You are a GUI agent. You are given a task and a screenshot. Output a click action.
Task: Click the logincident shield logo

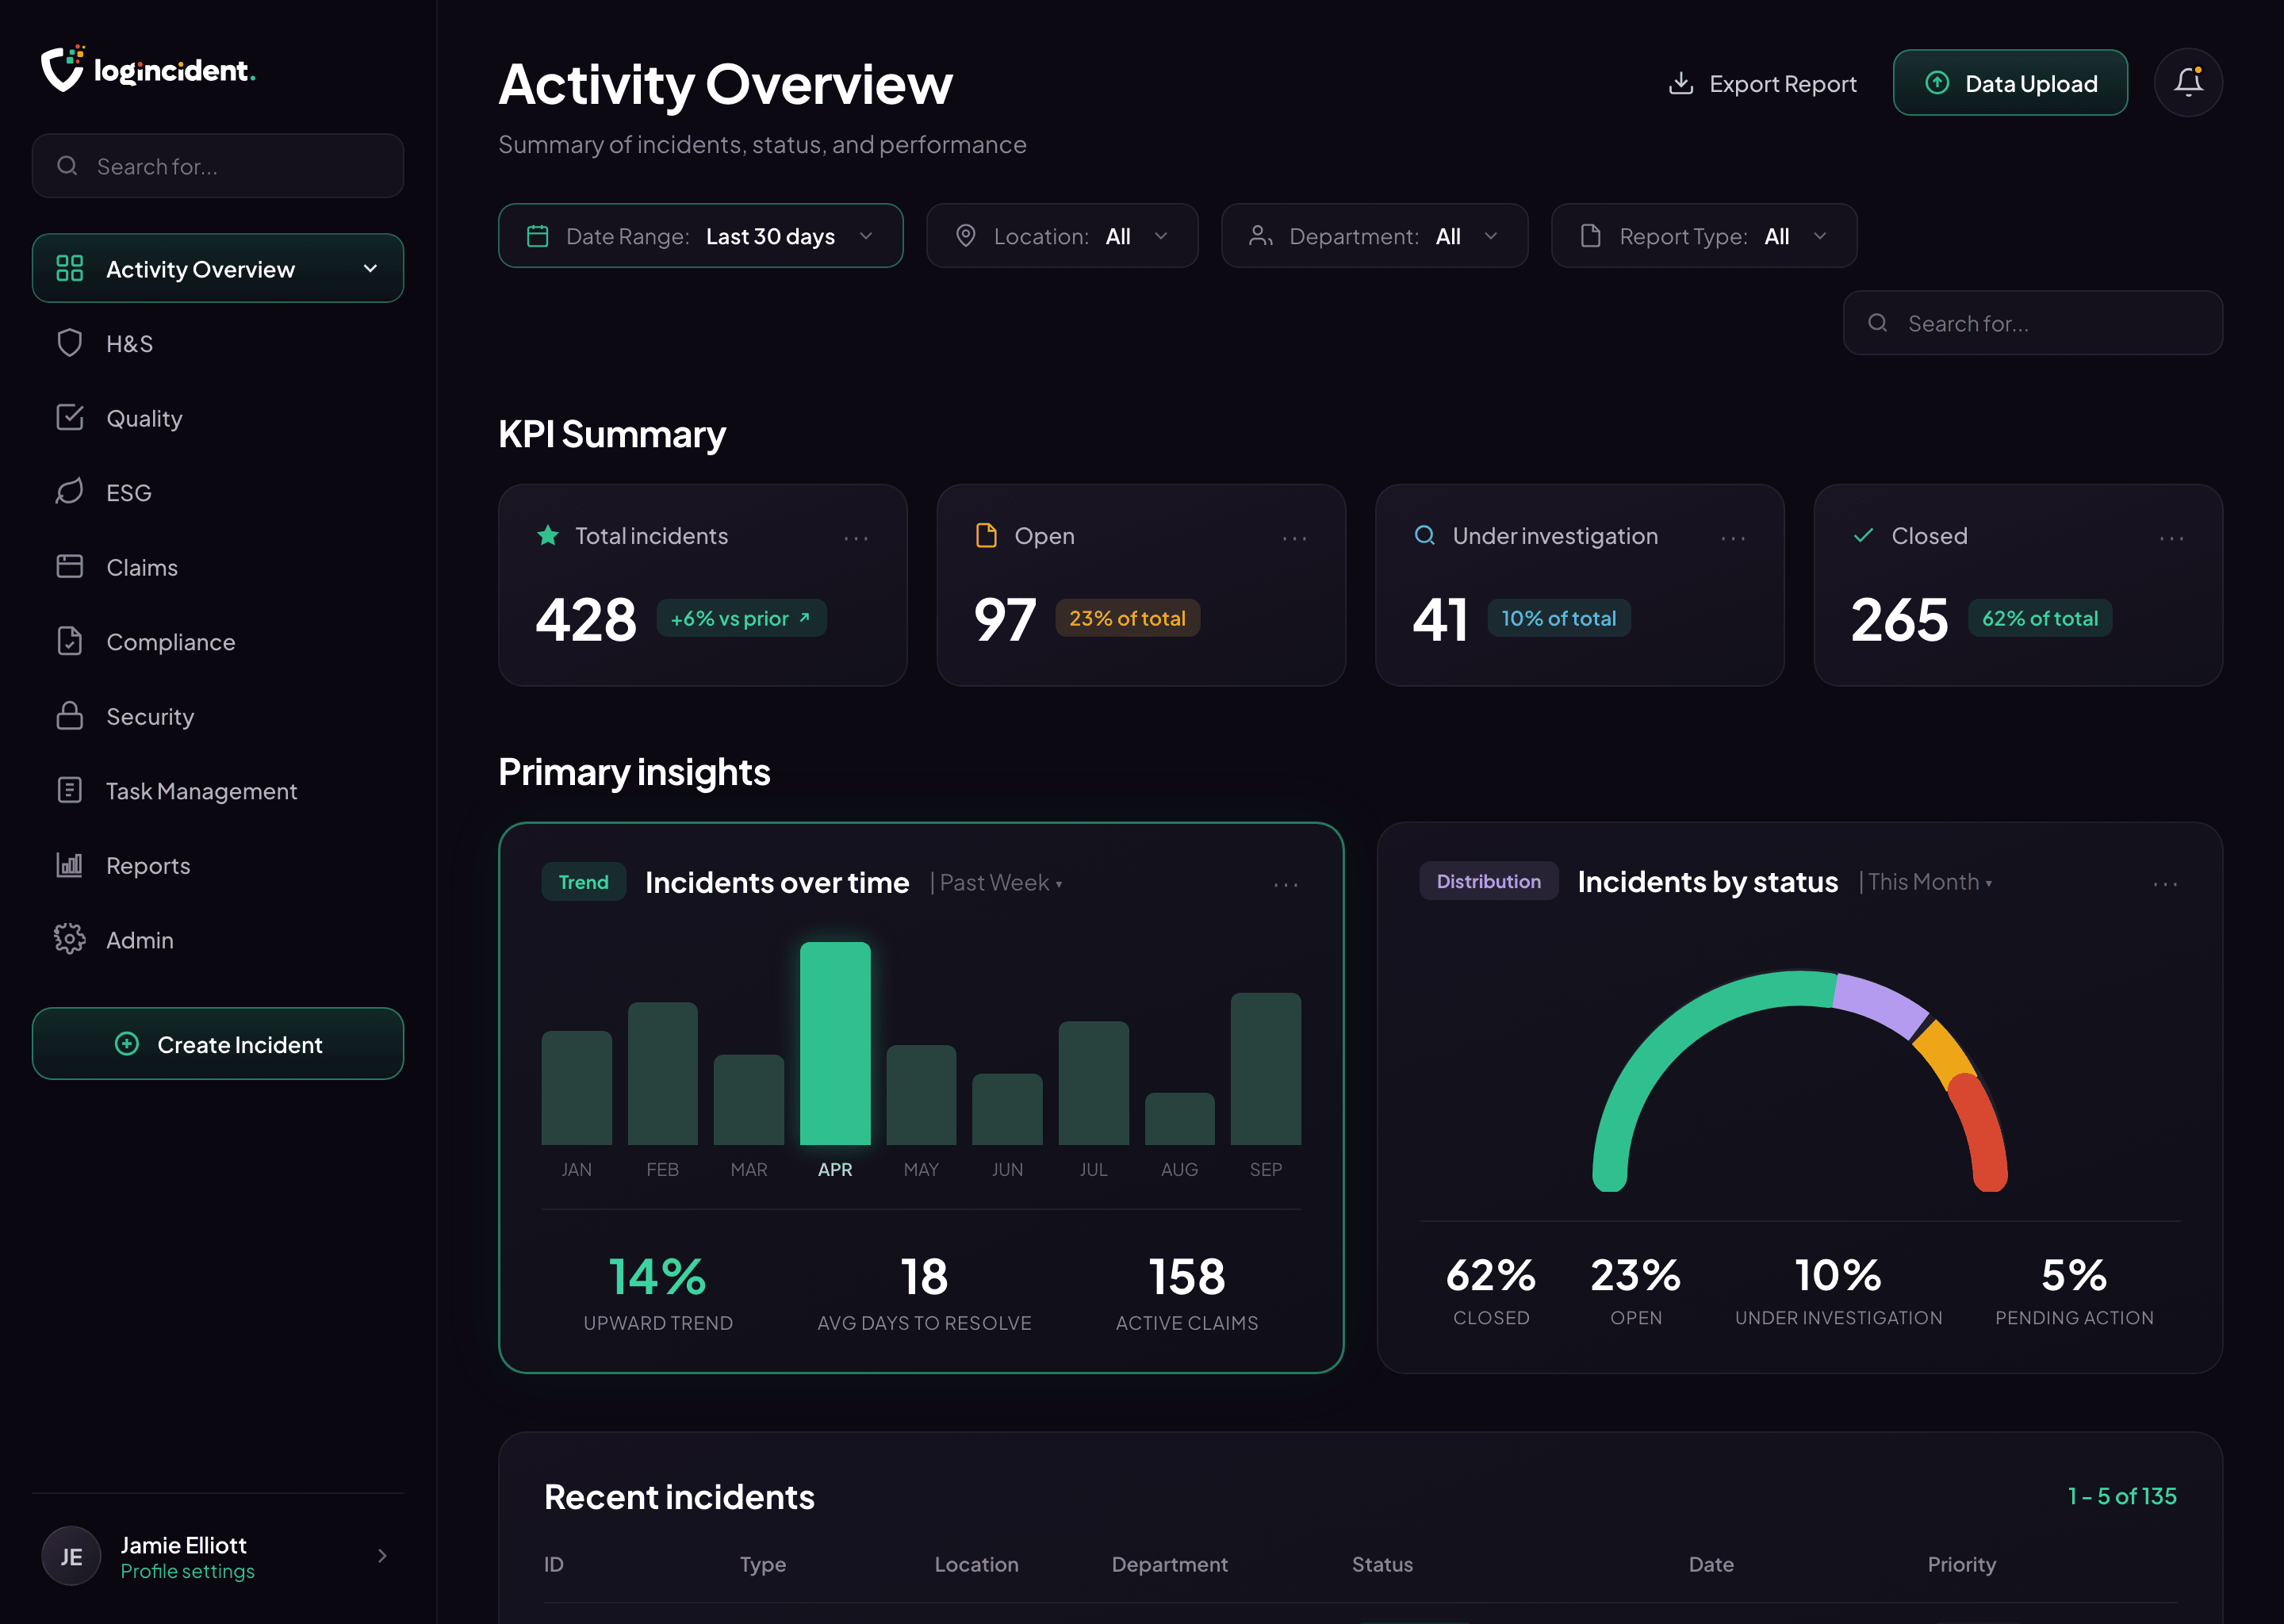(62, 68)
